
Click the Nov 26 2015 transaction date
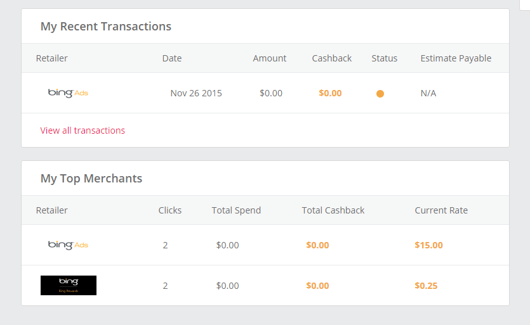(x=196, y=93)
